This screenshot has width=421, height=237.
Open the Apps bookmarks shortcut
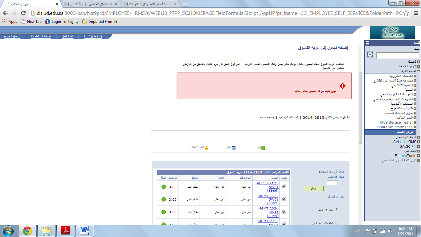[10, 22]
